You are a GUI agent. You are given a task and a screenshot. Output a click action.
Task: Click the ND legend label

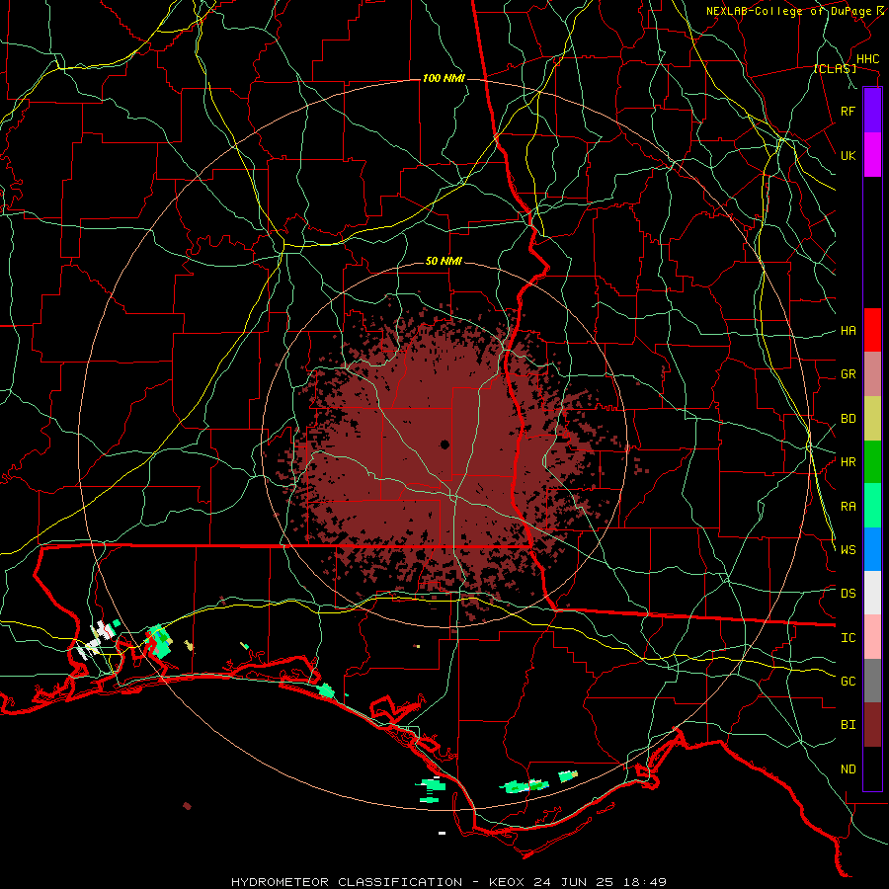click(x=848, y=769)
